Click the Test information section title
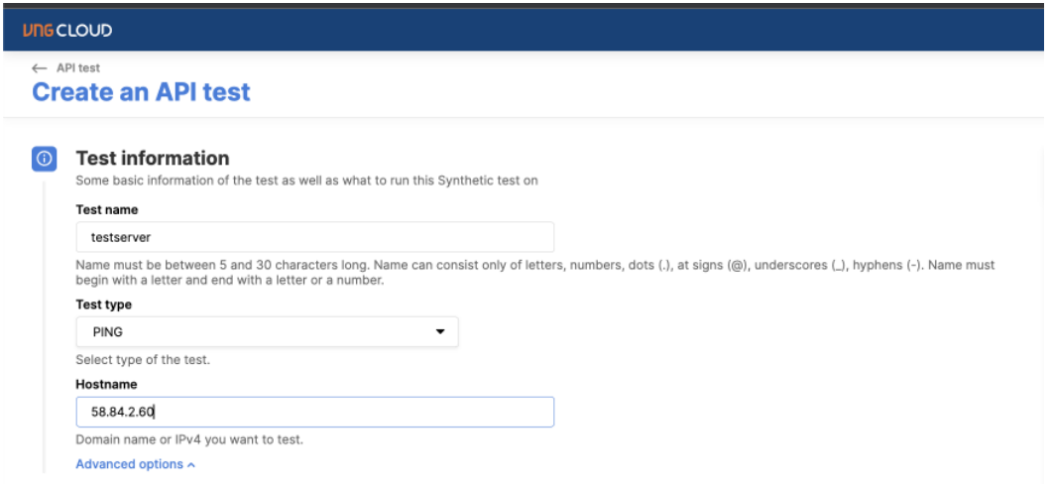 pyautogui.click(x=153, y=159)
